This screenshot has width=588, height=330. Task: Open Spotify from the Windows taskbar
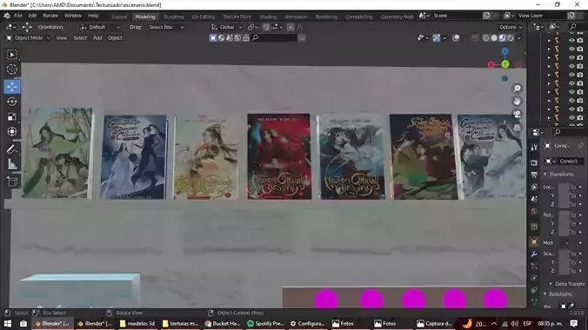pos(265,323)
